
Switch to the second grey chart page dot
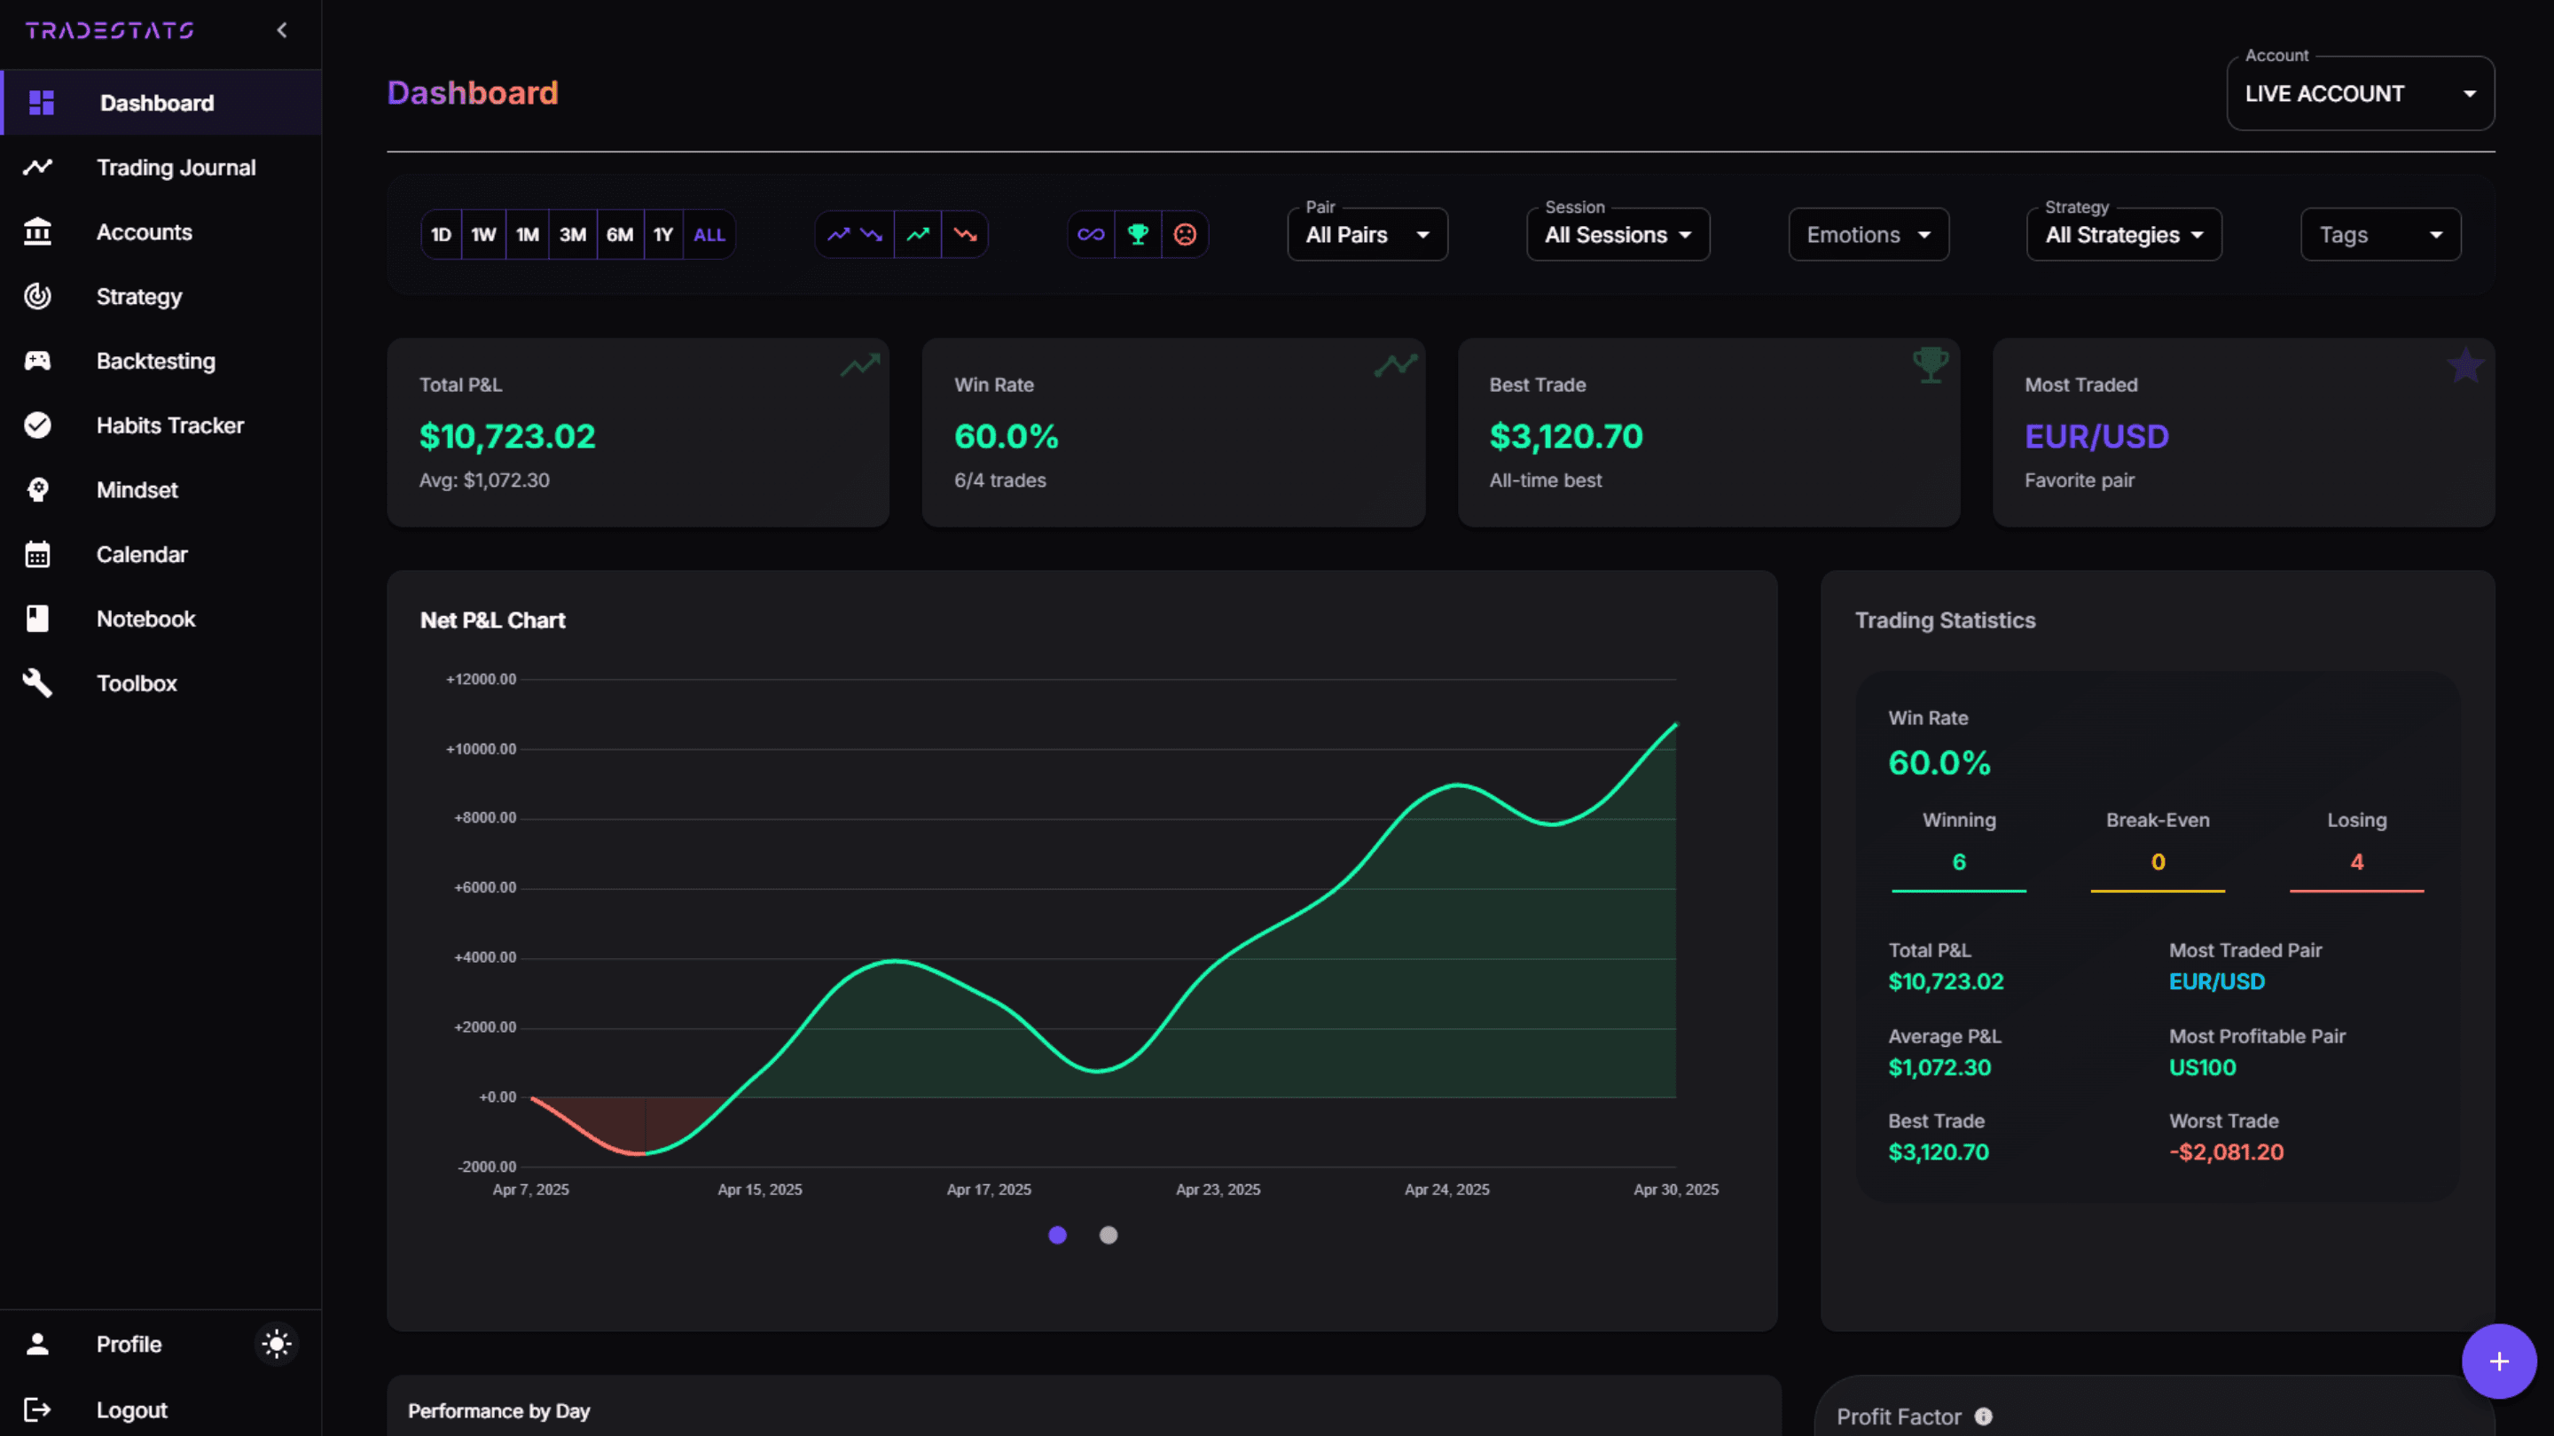point(1109,1235)
